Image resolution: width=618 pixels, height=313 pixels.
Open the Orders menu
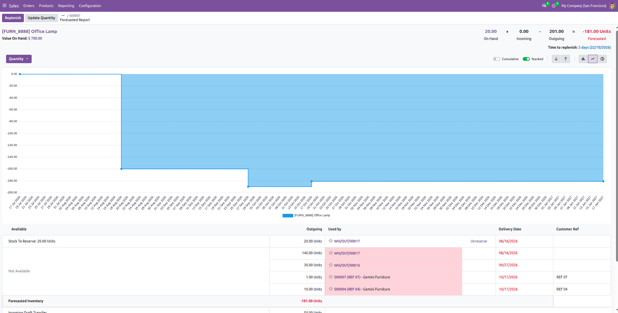point(29,6)
